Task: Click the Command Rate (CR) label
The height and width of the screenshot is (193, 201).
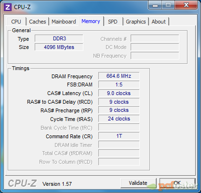Action: click(x=69, y=136)
